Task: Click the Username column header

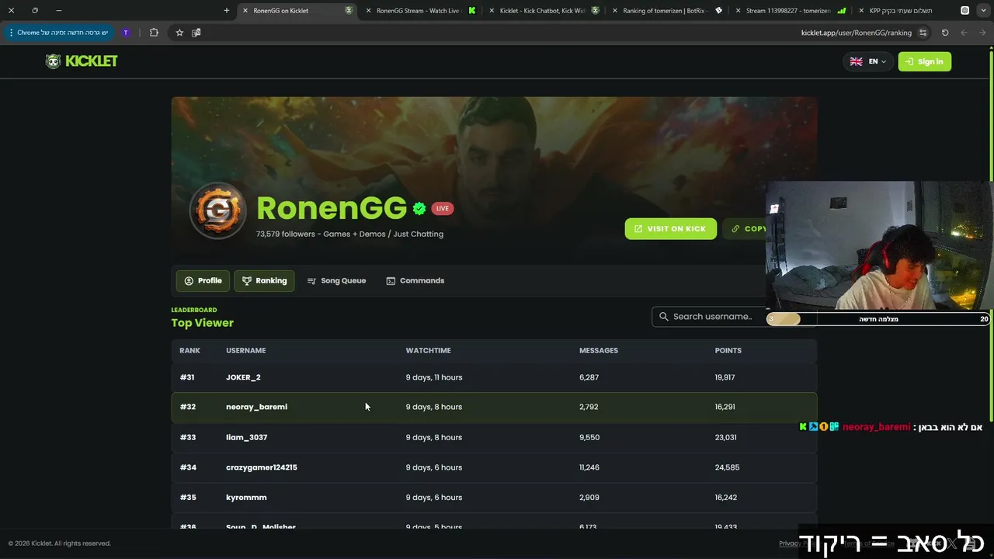Action: click(245, 350)
